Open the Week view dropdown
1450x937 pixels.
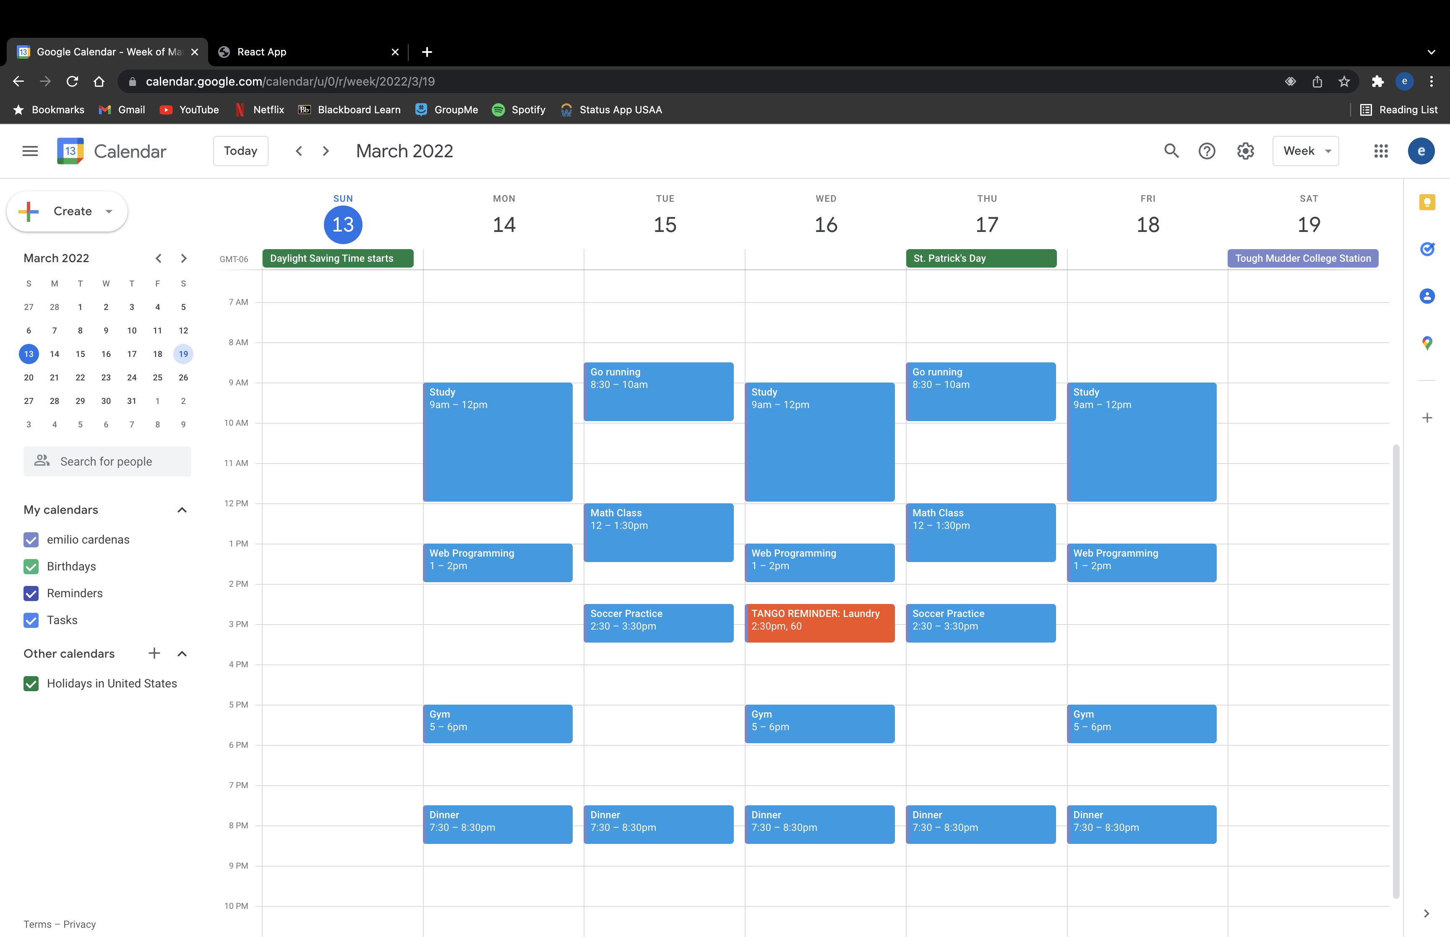point(1305,151)
